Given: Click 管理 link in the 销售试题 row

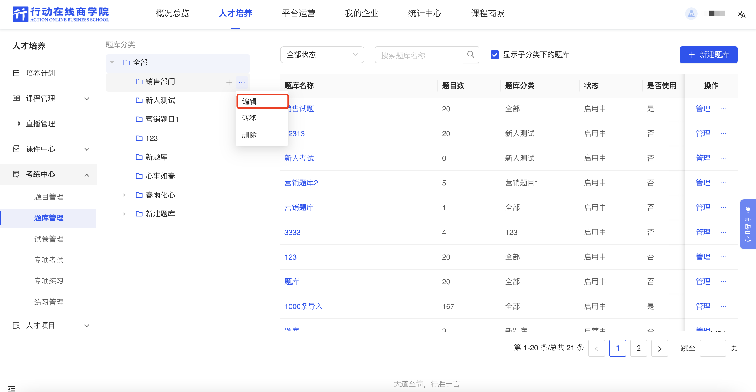Looking at the screenshot, I should (x=703, y=109).
